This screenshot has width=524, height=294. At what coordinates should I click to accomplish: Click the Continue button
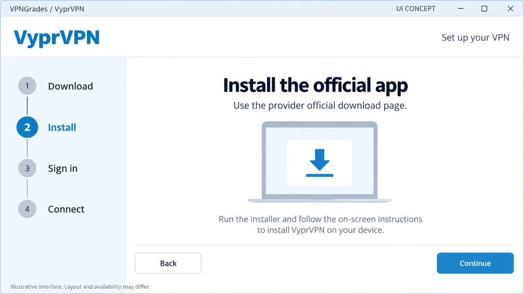[x=475, y=263]
